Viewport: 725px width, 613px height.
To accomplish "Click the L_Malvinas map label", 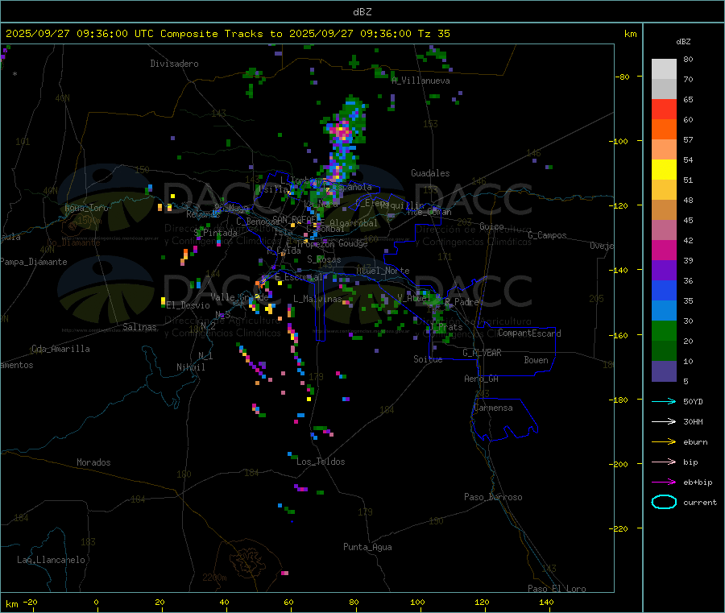I will (317, 299).
